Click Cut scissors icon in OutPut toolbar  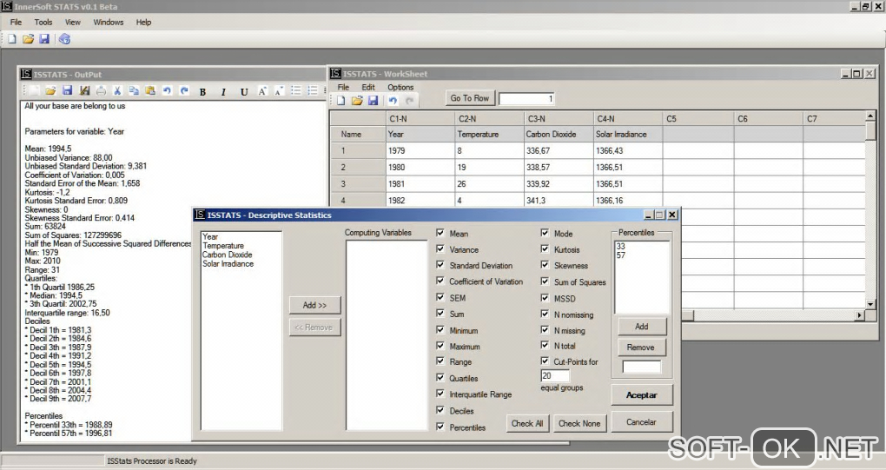click(117, 90)
